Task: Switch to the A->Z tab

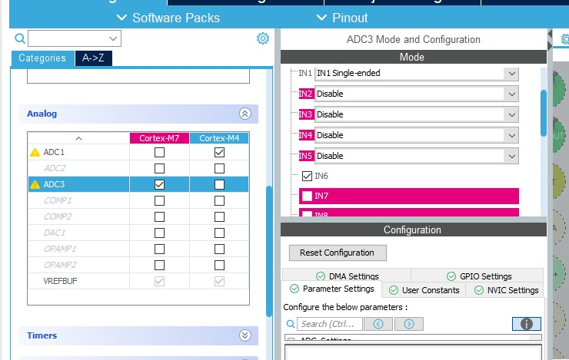Action: click(x=94, y=58)
